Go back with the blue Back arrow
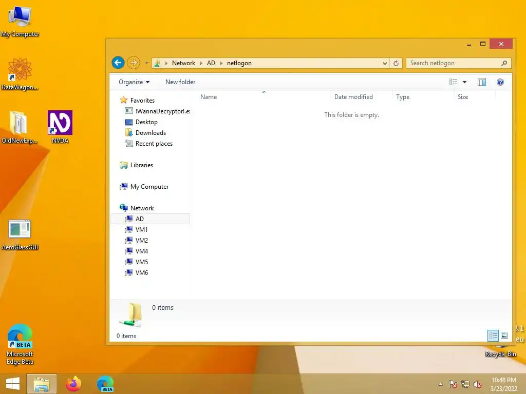This screenshot has width=526, height=394. (x=118, y=63)
